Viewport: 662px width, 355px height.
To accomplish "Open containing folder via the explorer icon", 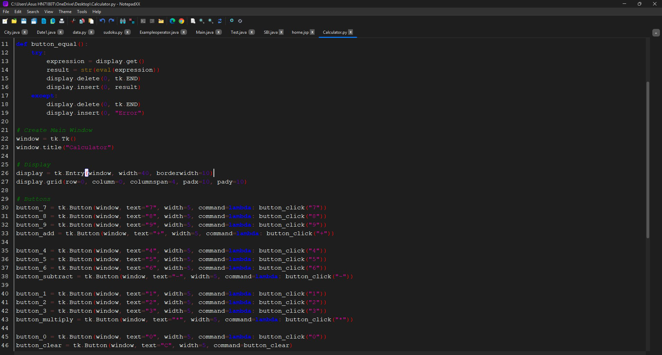I will tap(161, 21).
